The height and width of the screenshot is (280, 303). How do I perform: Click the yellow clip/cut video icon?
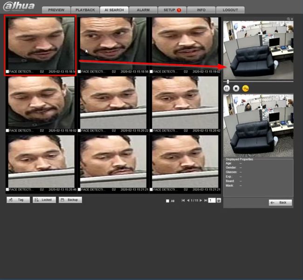point(245,88)
